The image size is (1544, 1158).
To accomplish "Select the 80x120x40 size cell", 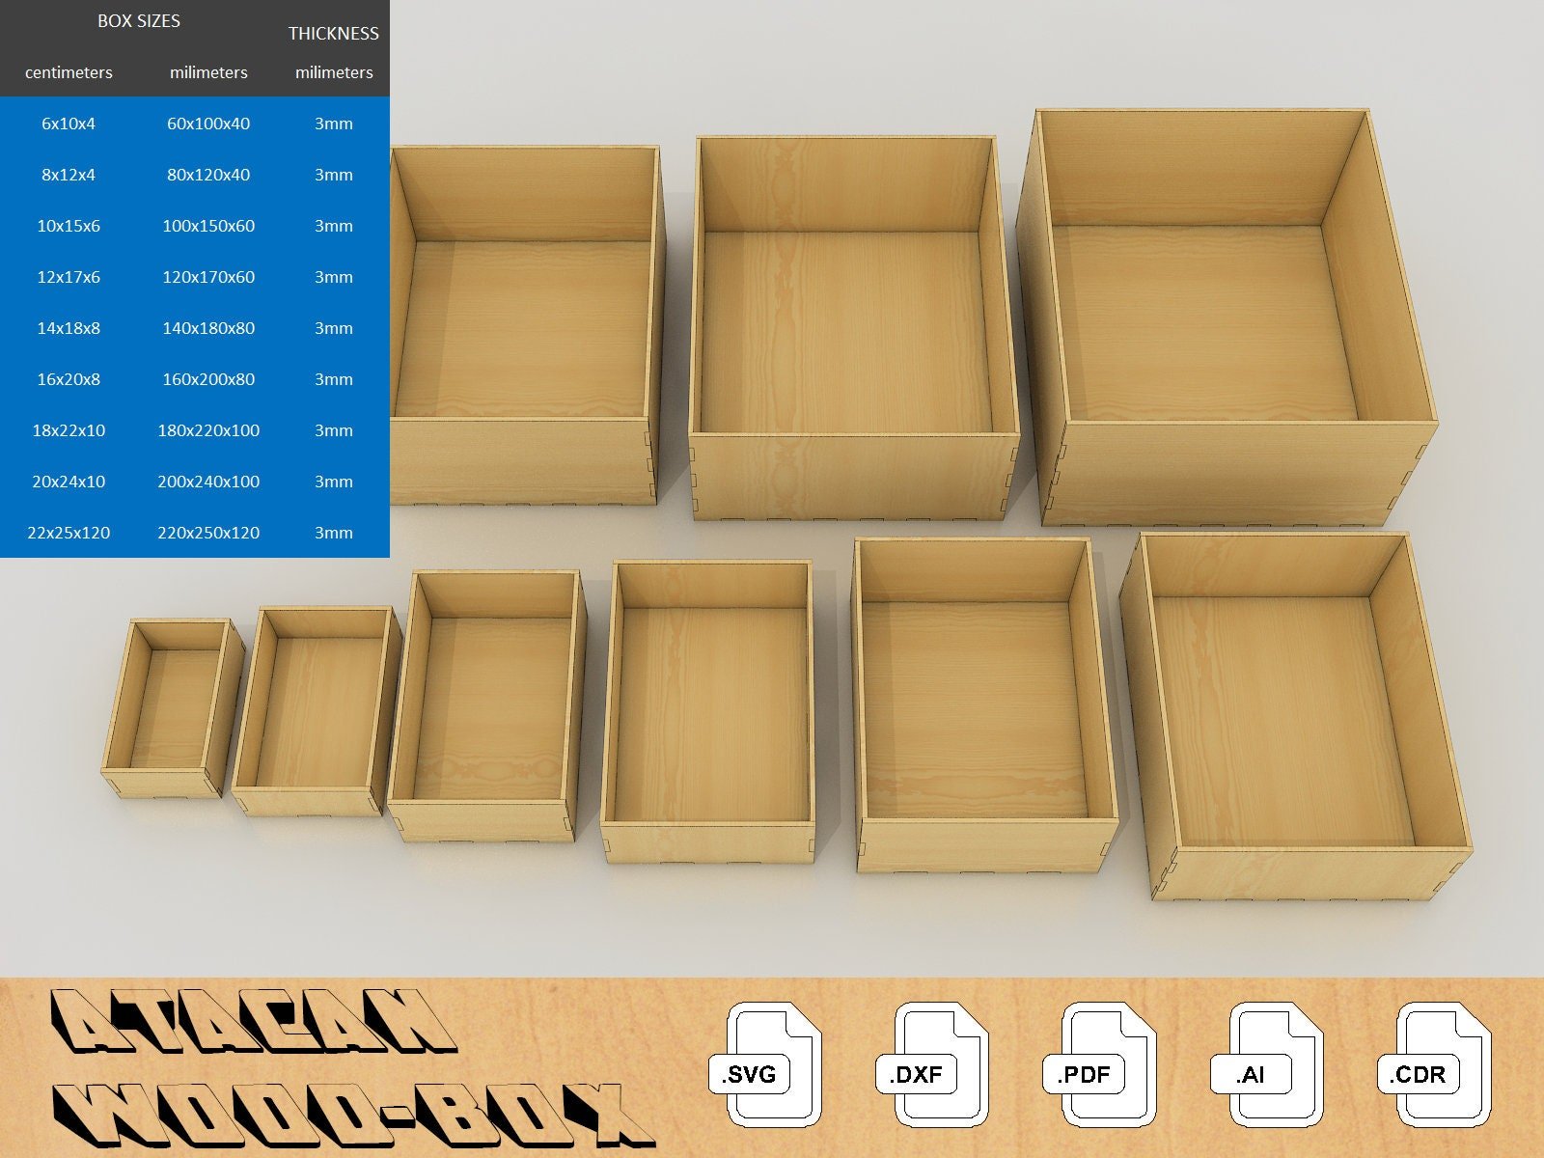I will tap(208, 175).
